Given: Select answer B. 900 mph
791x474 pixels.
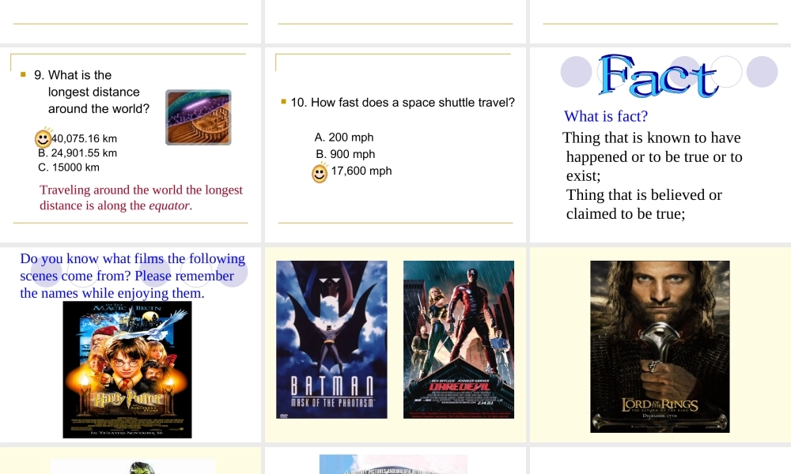Looking at the screenshot, I should [x=346, y=154].
